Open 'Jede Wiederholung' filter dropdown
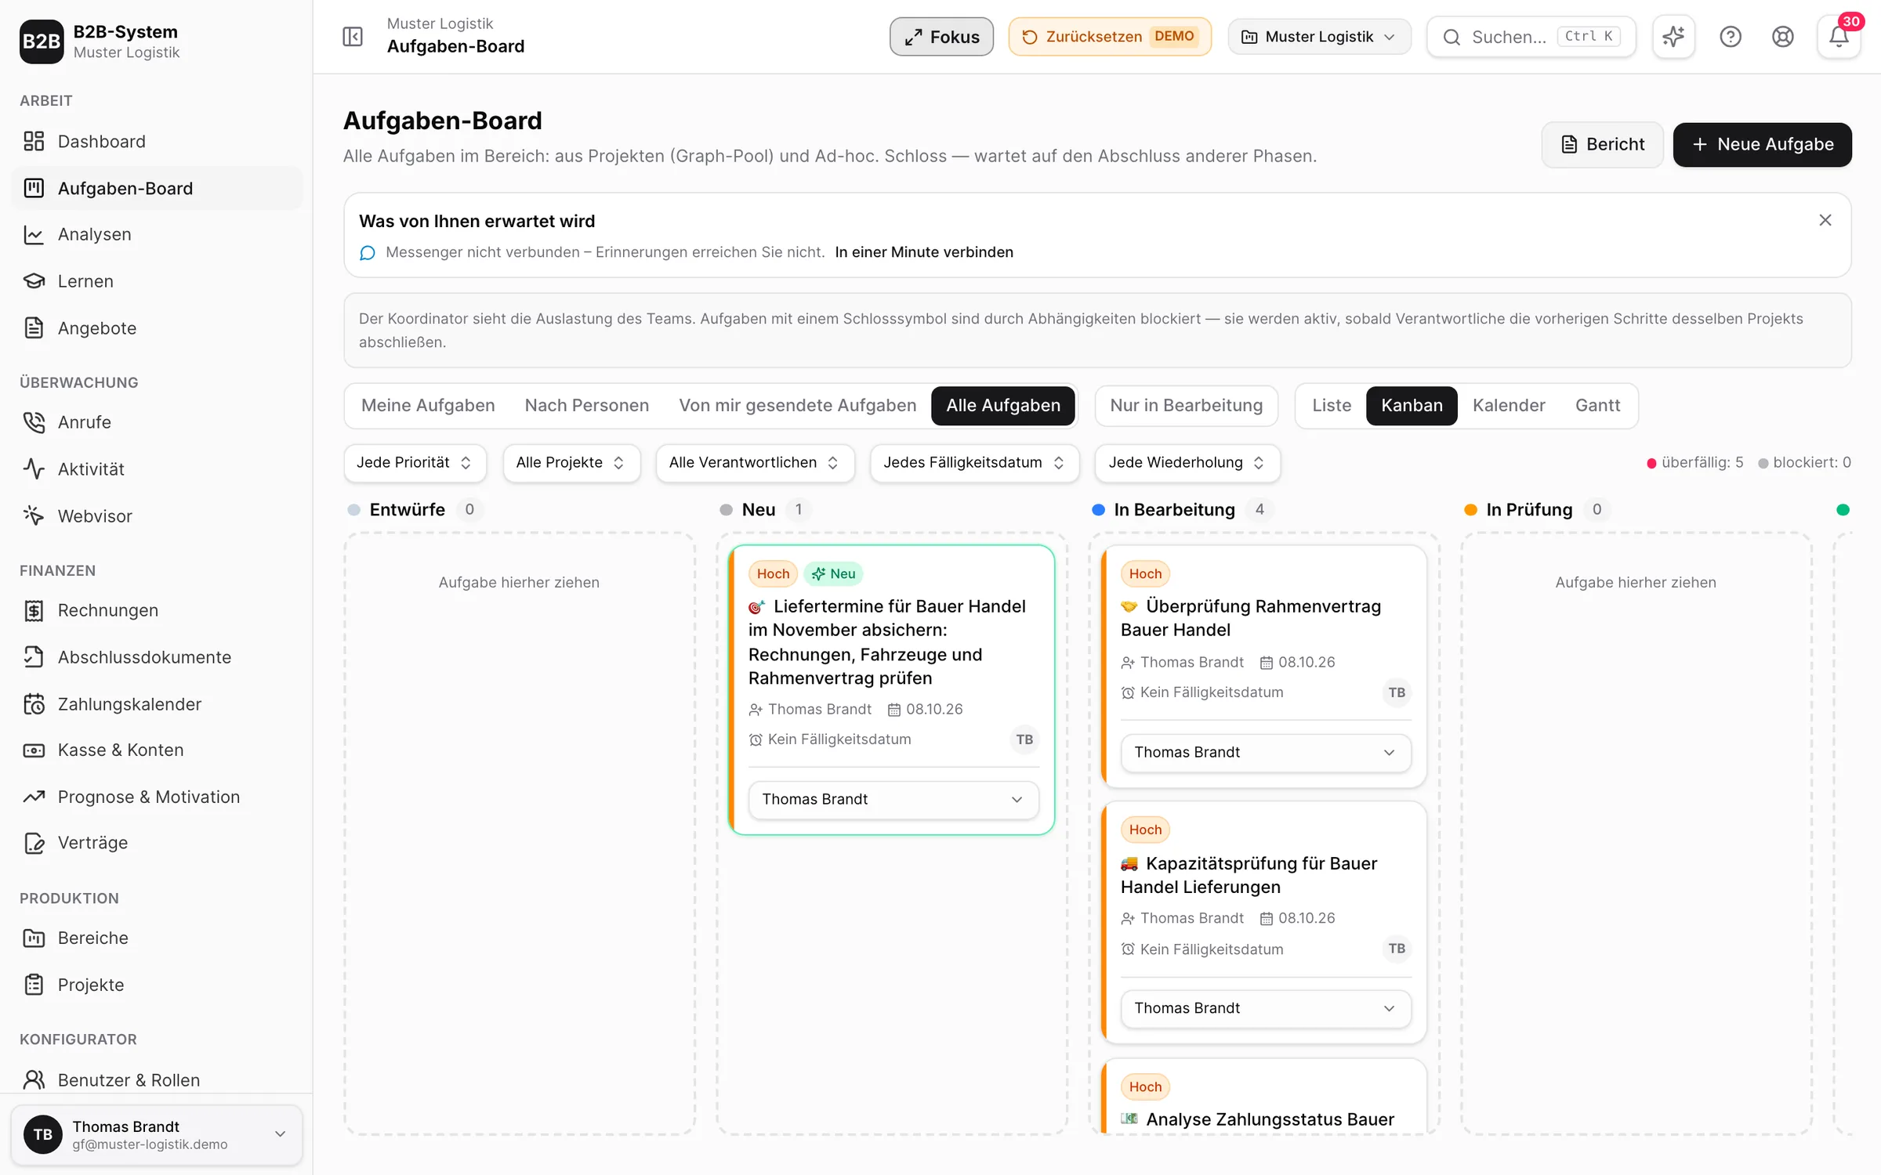This screenshot has width=1881, height=1175. tap(1187, 462)
